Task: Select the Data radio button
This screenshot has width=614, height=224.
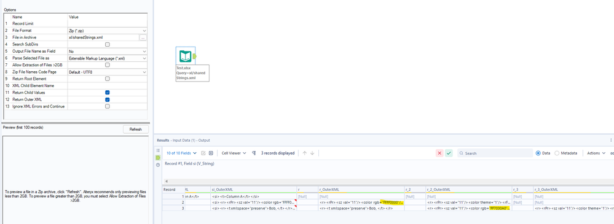Action: pyautogui.click(x=538, y=153)
